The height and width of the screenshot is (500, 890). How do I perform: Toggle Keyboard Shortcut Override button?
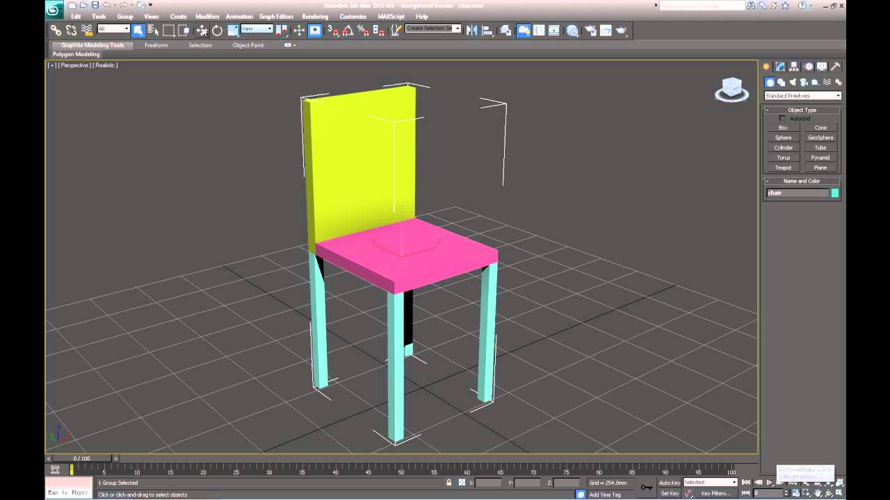point(315,30)
